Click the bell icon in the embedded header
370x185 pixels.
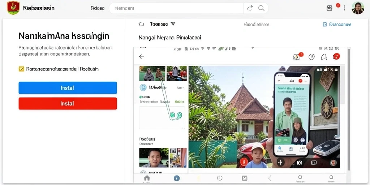324,57
